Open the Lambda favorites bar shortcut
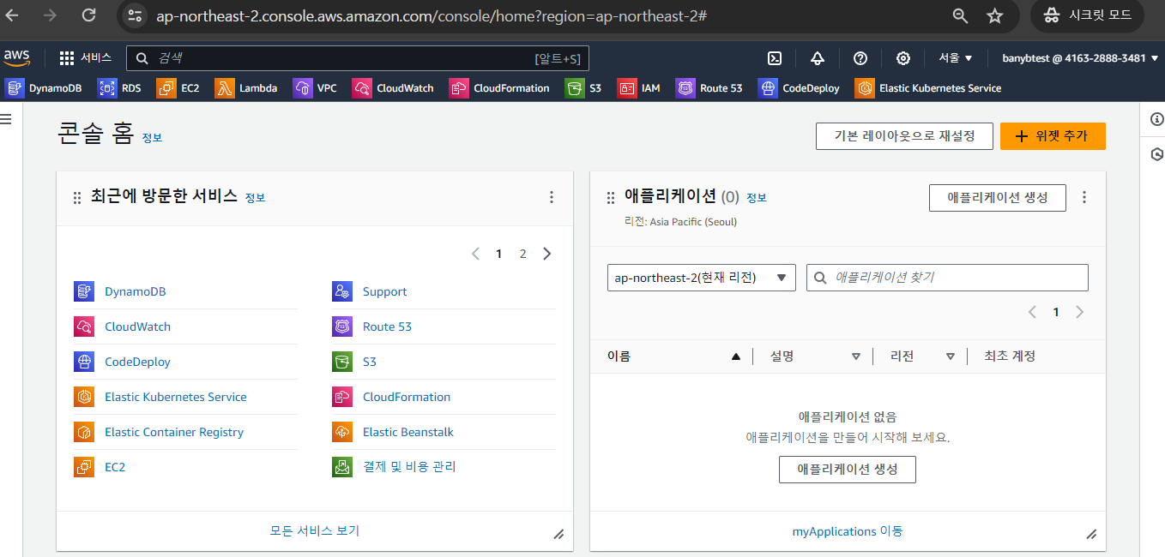 [x=246, y=88]
